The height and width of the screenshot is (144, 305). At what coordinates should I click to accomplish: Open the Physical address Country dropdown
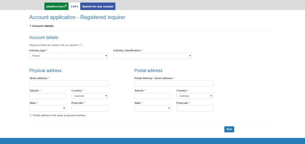[x=90, y=96]
